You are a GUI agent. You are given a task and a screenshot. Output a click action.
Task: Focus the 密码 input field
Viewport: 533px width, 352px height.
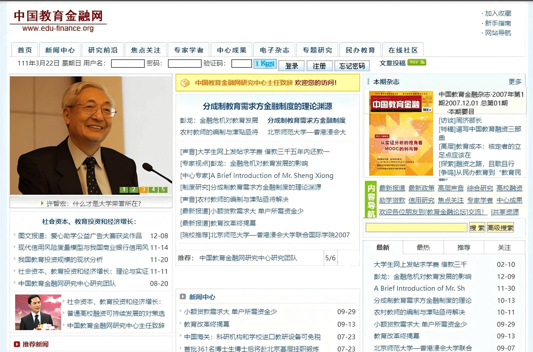click(x=185, y=64)
